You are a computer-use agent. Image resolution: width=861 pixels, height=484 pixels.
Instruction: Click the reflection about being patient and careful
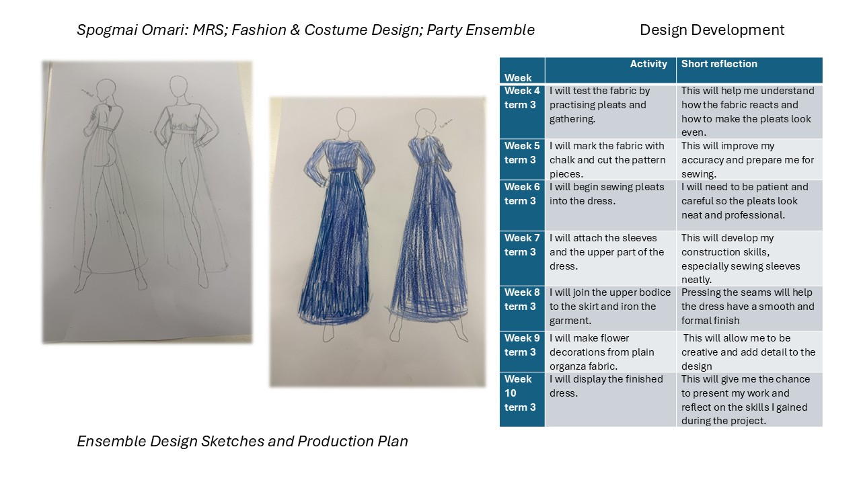click(748, 202)
